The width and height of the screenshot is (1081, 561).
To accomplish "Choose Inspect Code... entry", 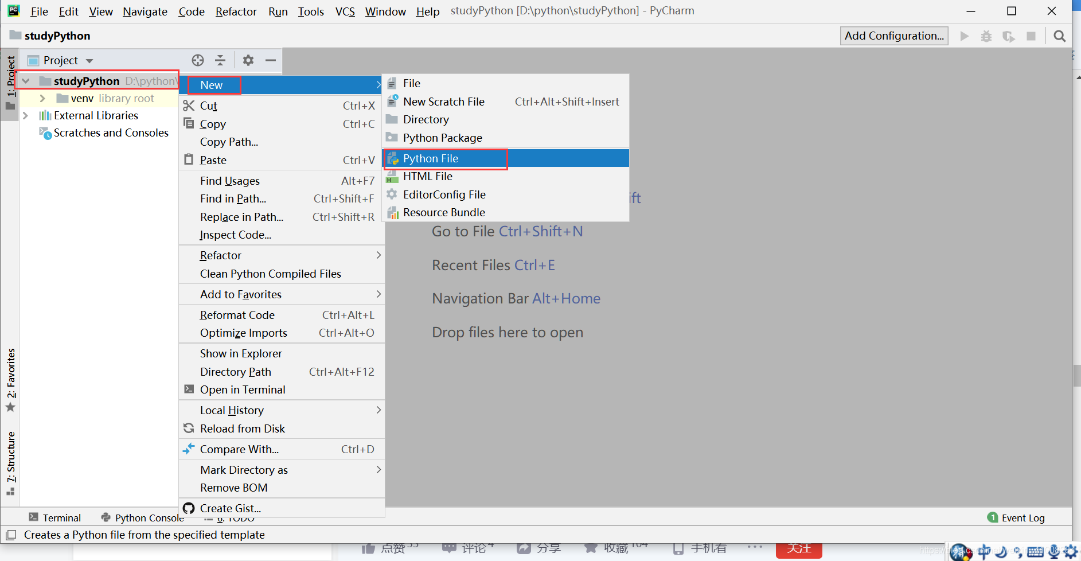I will tap(282, 235).
